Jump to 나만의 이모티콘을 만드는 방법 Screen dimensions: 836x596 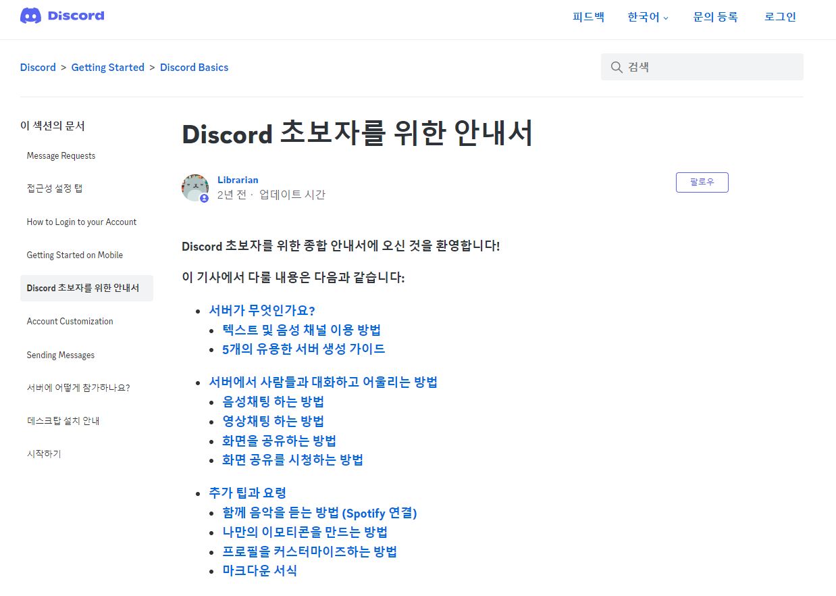pyautogui.click(x=305, y=532)
